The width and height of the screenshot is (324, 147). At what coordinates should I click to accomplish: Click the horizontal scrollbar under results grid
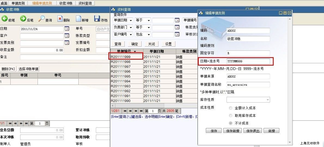coord(152,106)
